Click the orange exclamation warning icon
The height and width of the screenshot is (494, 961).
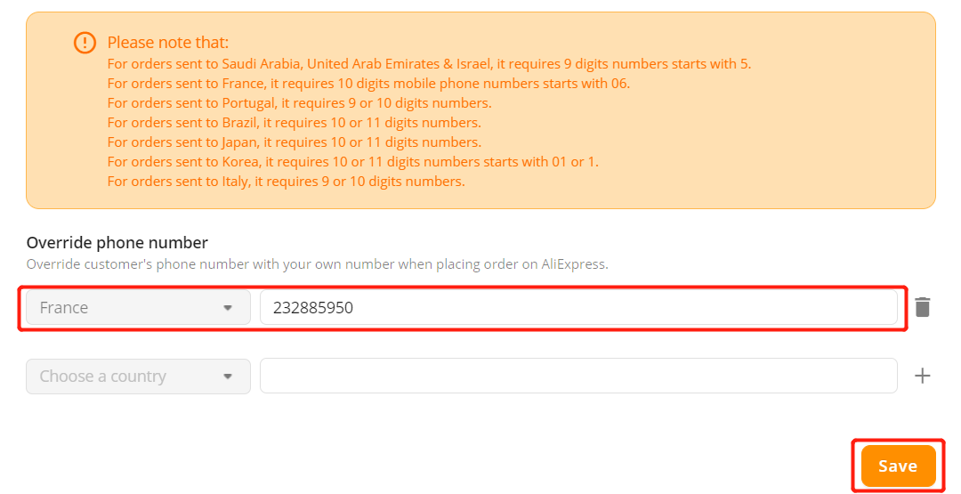(85, 43)
